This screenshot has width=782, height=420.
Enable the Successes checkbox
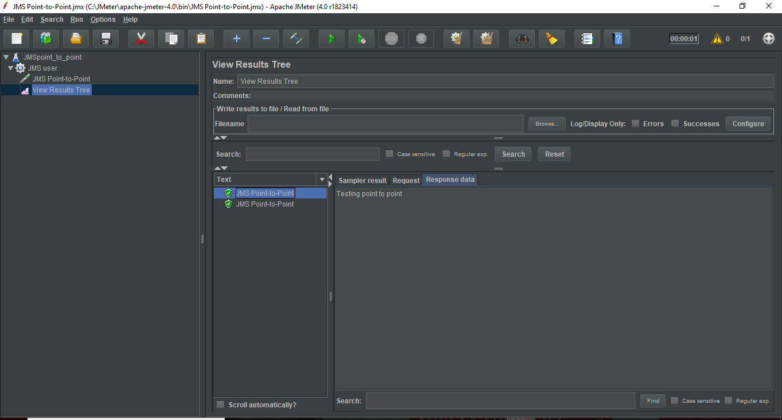(675, 123)
